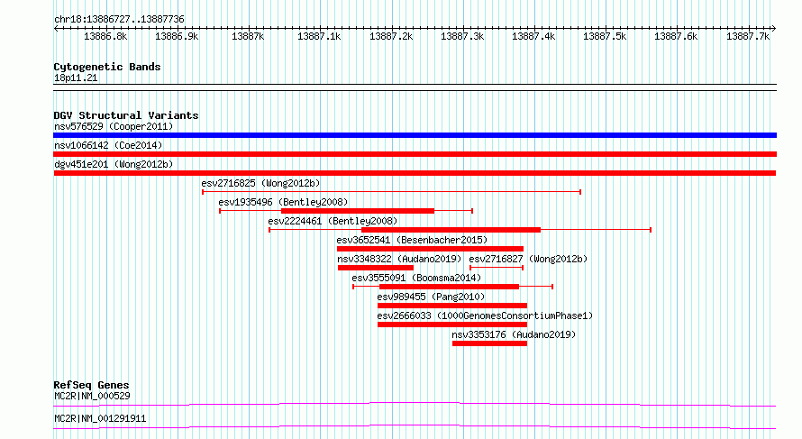Screen dimensions: 802x439
Task: Select the esv2716827 (Wong2012b) label
Action: [528, 259]
